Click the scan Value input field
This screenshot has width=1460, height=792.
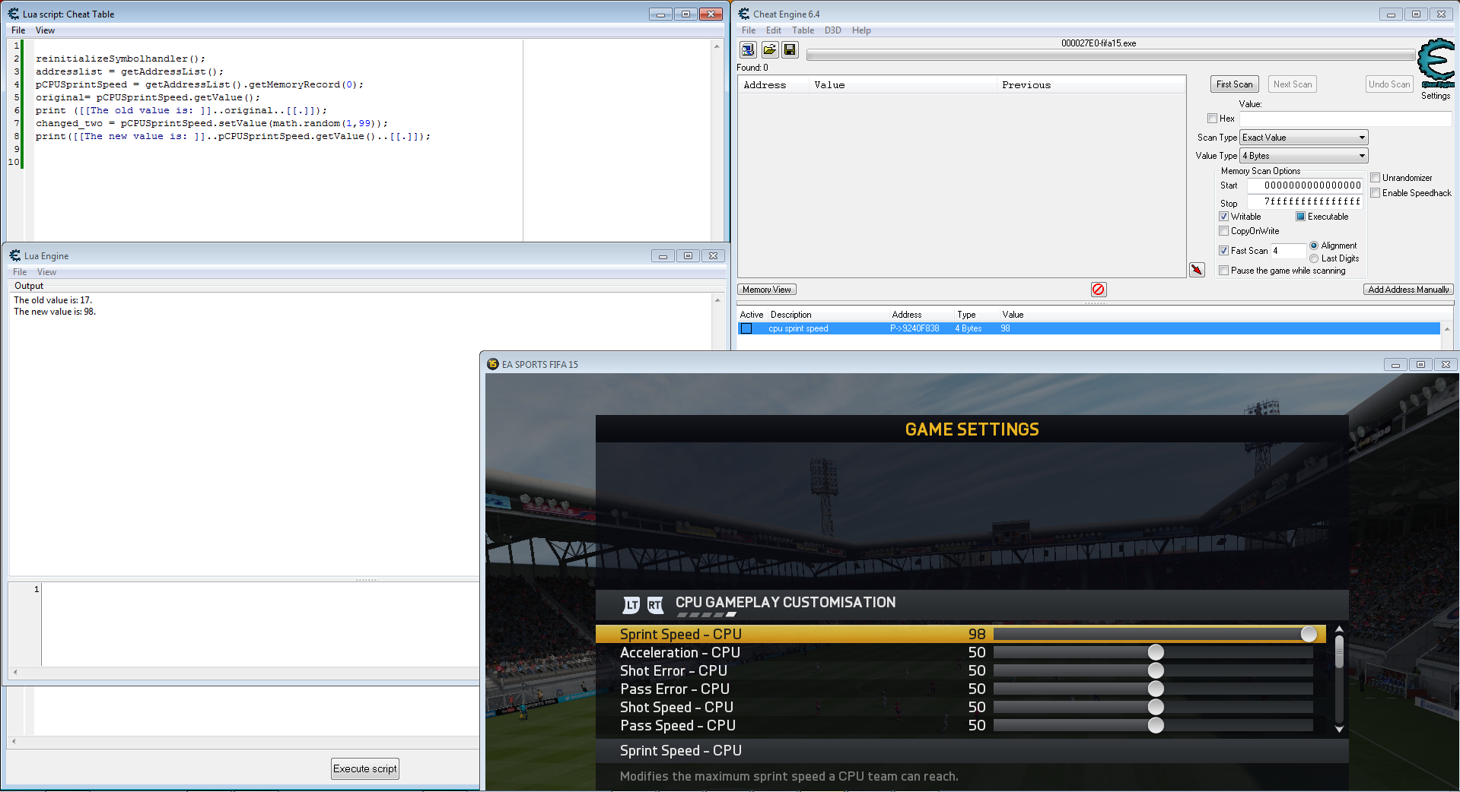pyautogui.click(x=1344, y=119)
